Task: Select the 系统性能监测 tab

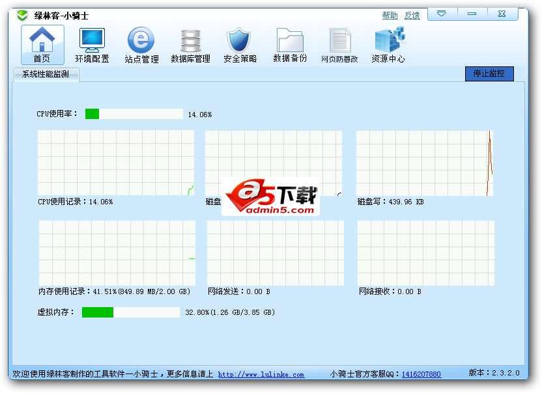Action: 46,75
